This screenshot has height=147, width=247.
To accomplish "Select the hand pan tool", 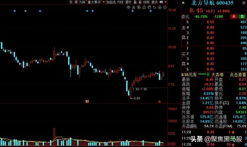I will 149,7.
